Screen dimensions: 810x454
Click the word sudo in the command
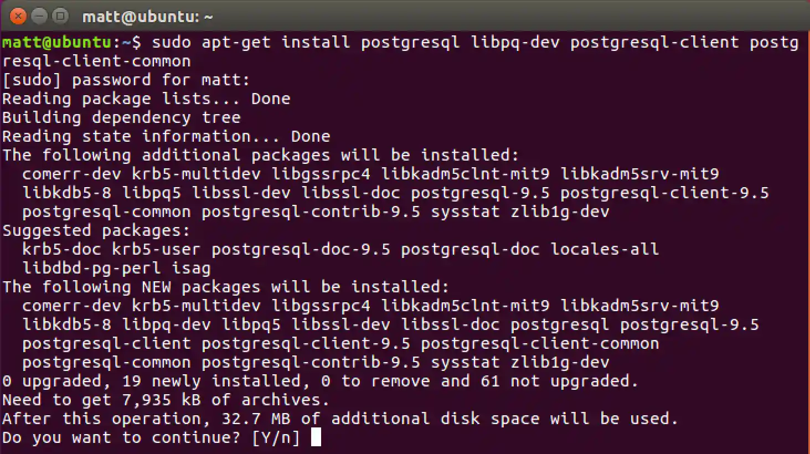point(171,42)
